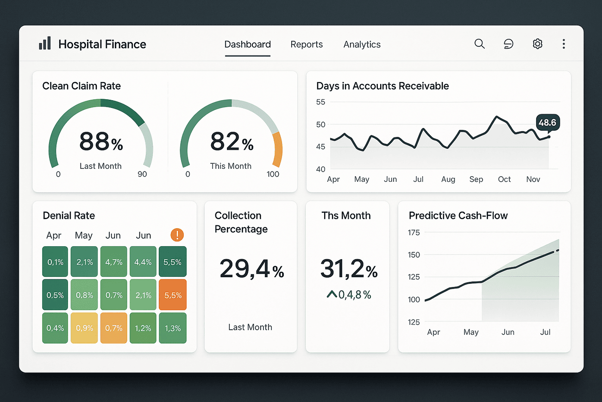
Task: Open the Predictive Cash-Flow card
Action: 458,216
